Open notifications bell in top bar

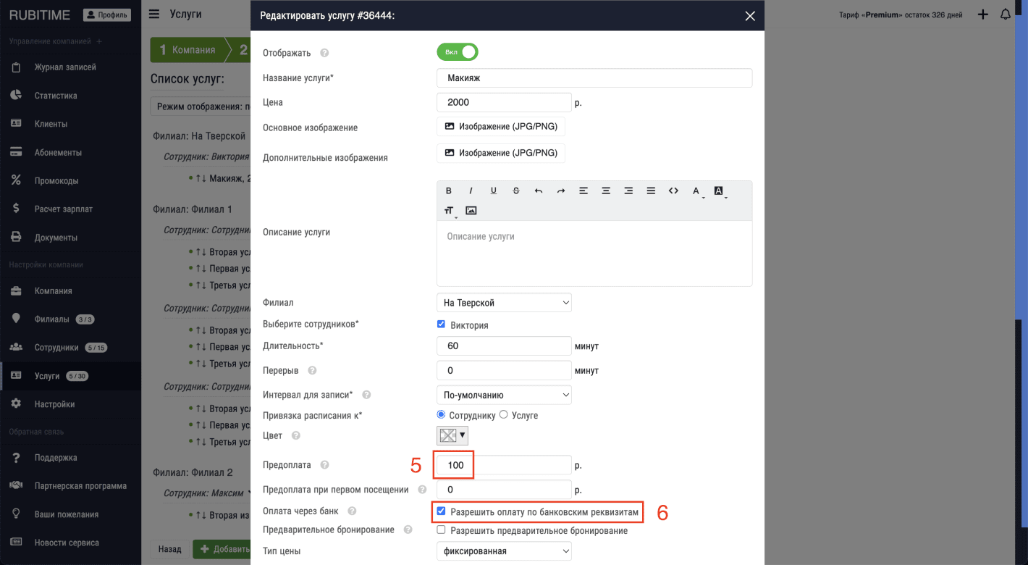(1006, 14)
